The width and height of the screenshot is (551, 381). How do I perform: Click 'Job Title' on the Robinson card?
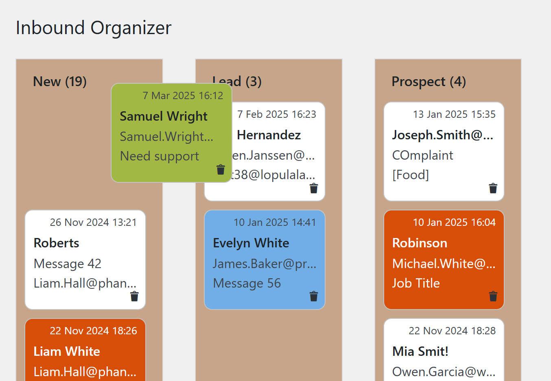point(416,283)
